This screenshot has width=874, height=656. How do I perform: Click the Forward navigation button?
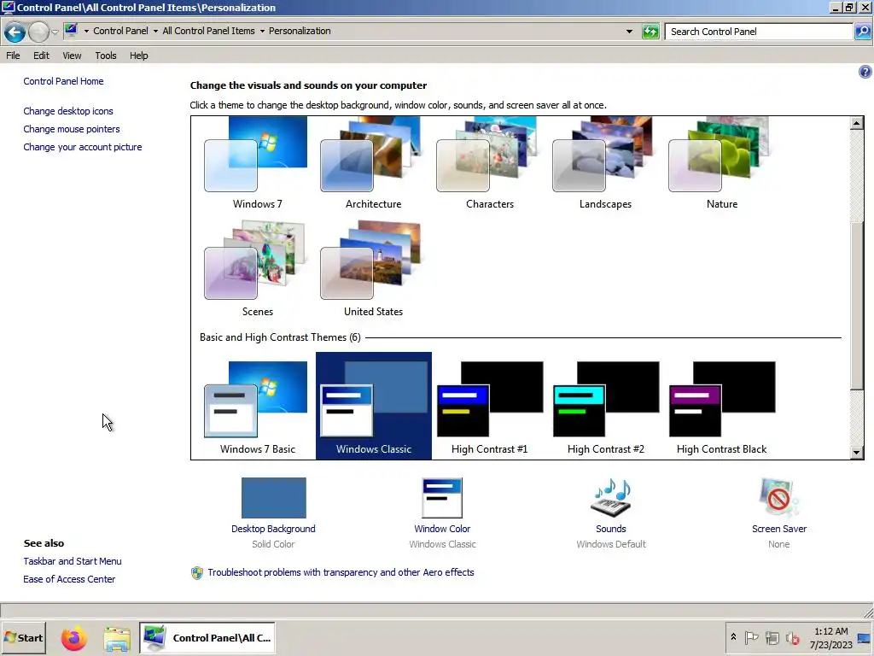[x=38, y=32]
